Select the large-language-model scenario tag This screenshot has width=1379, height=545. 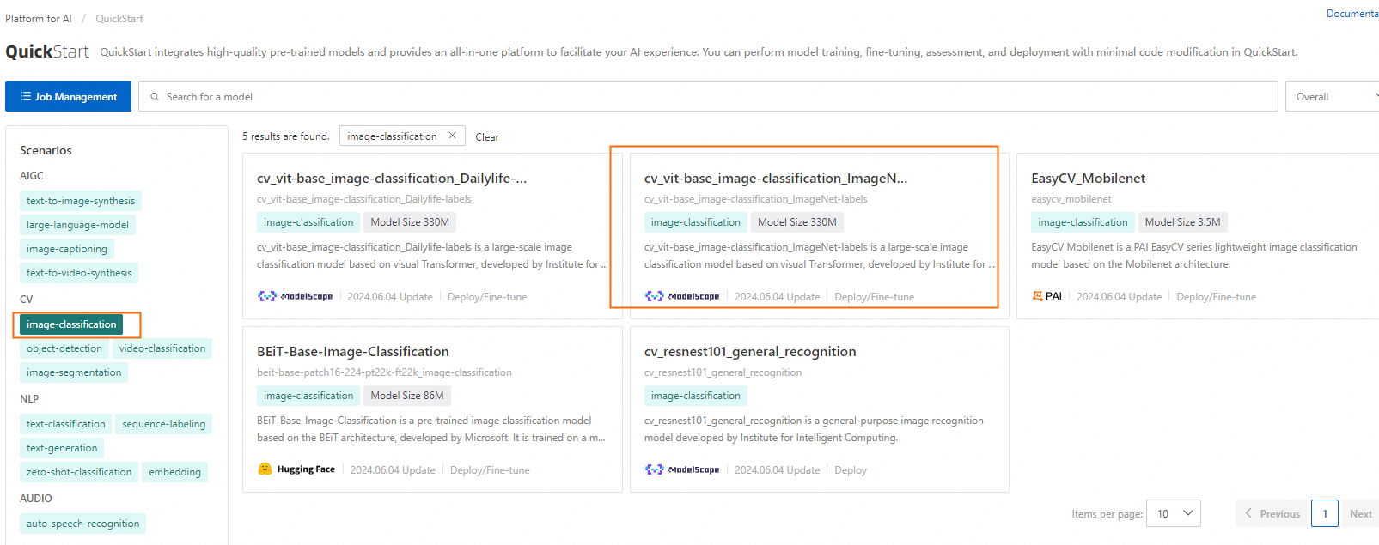click(77, 225)
